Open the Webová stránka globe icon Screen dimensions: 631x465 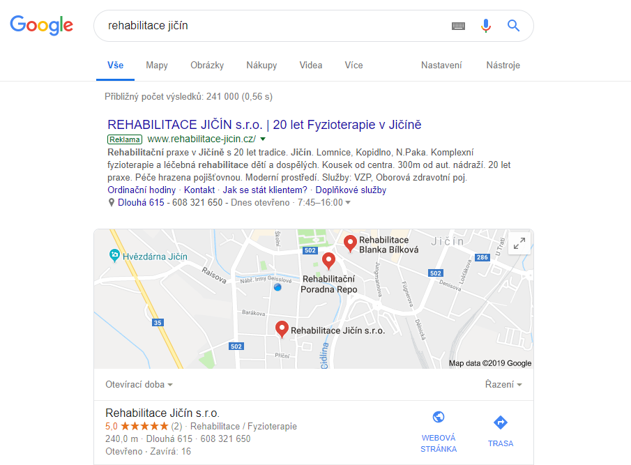click(439, 417)
